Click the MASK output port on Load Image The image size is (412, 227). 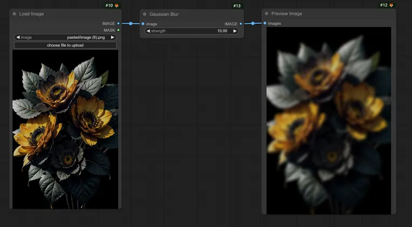118,30
